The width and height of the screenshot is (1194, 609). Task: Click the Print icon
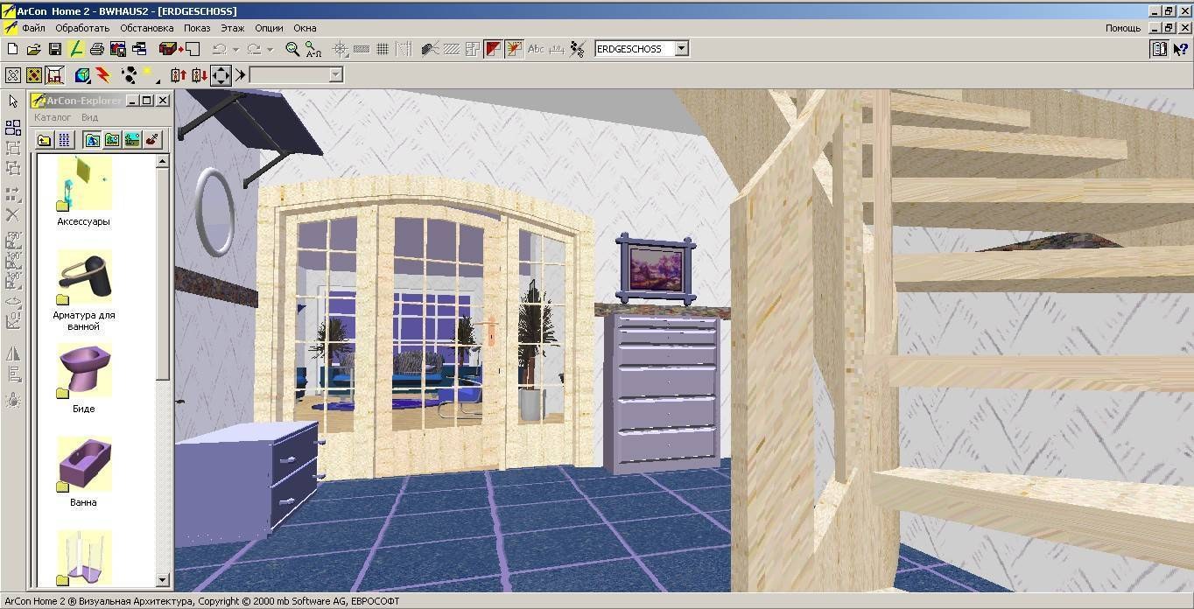pos(96,49)
